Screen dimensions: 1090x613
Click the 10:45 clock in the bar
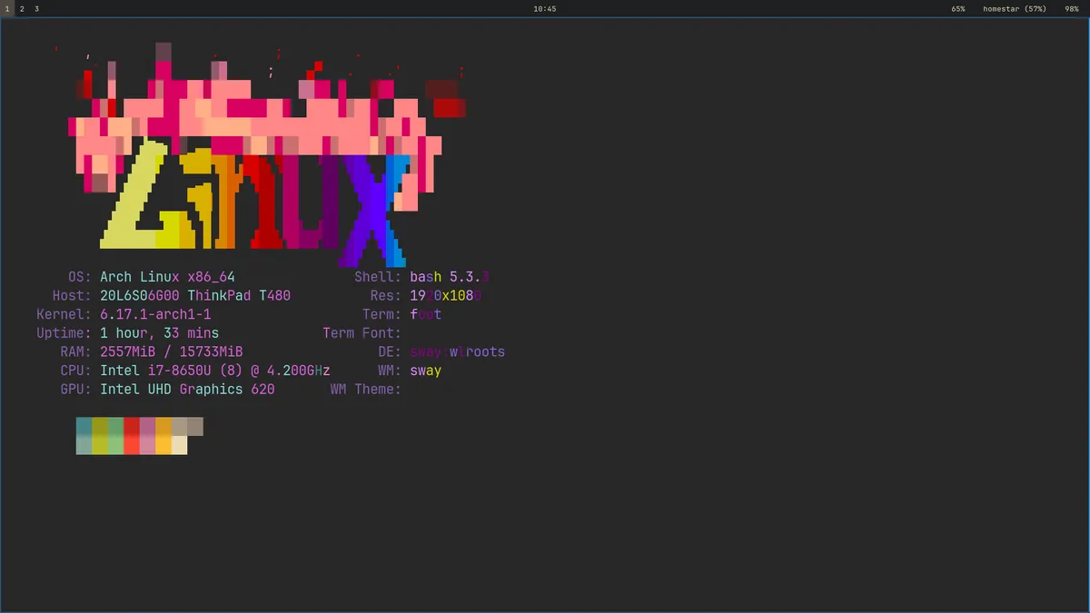pos(544,8)
